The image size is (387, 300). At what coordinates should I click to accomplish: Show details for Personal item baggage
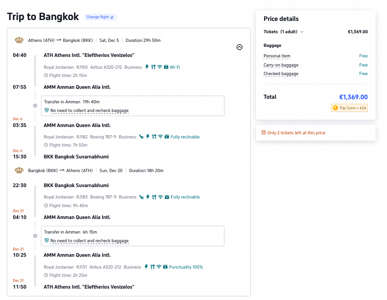[277, 56]
